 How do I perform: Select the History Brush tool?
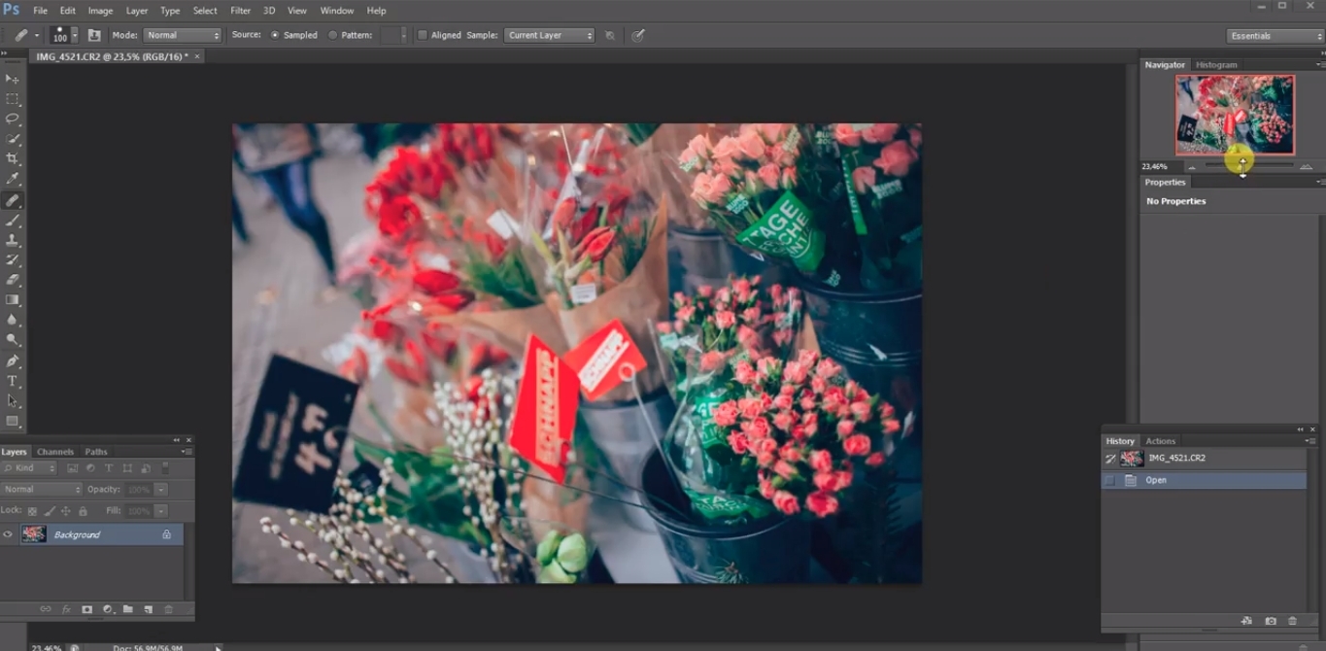(13, 260)
